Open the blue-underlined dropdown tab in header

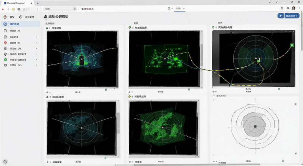(x=180, y=9)
